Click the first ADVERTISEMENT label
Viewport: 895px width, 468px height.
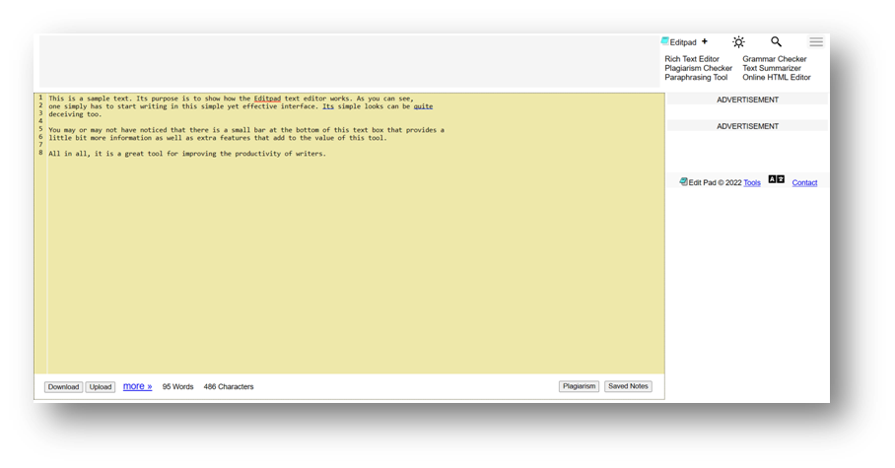tap(747, 100)
